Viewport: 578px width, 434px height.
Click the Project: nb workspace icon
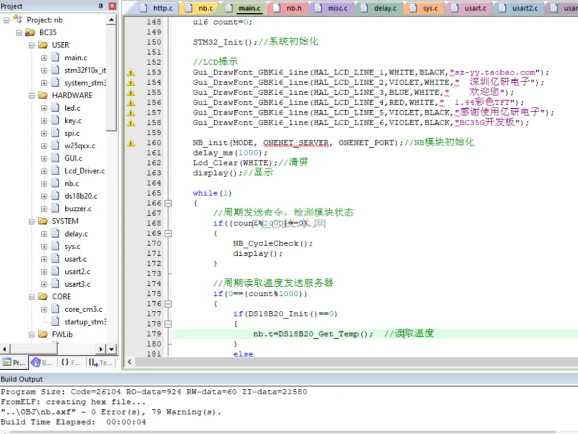pyautogui.click(x=17, y=19)
